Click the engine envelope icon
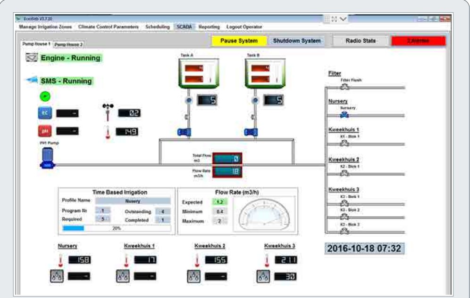 click(32, 57)
